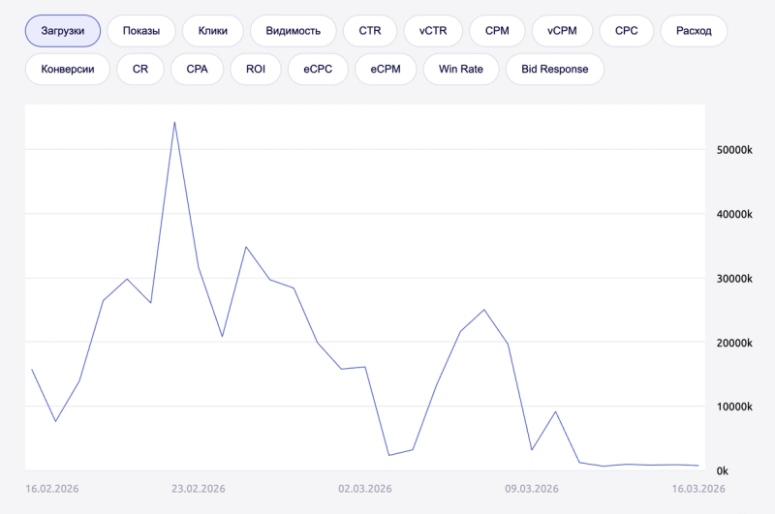Choose the vCTR metric pill
Image resolution: width=775 pixels, height=514 pixels.
click(433, 31)
